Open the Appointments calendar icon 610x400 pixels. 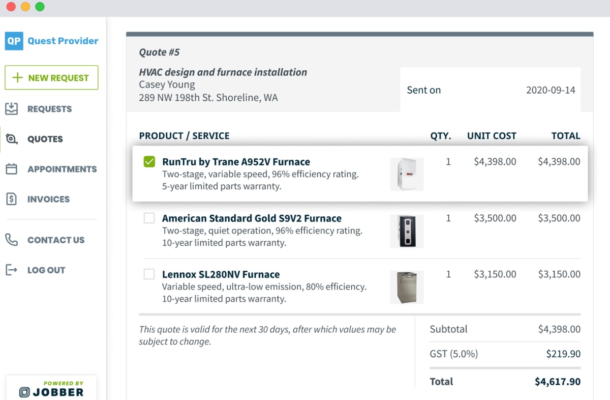(x=12, y=169)
